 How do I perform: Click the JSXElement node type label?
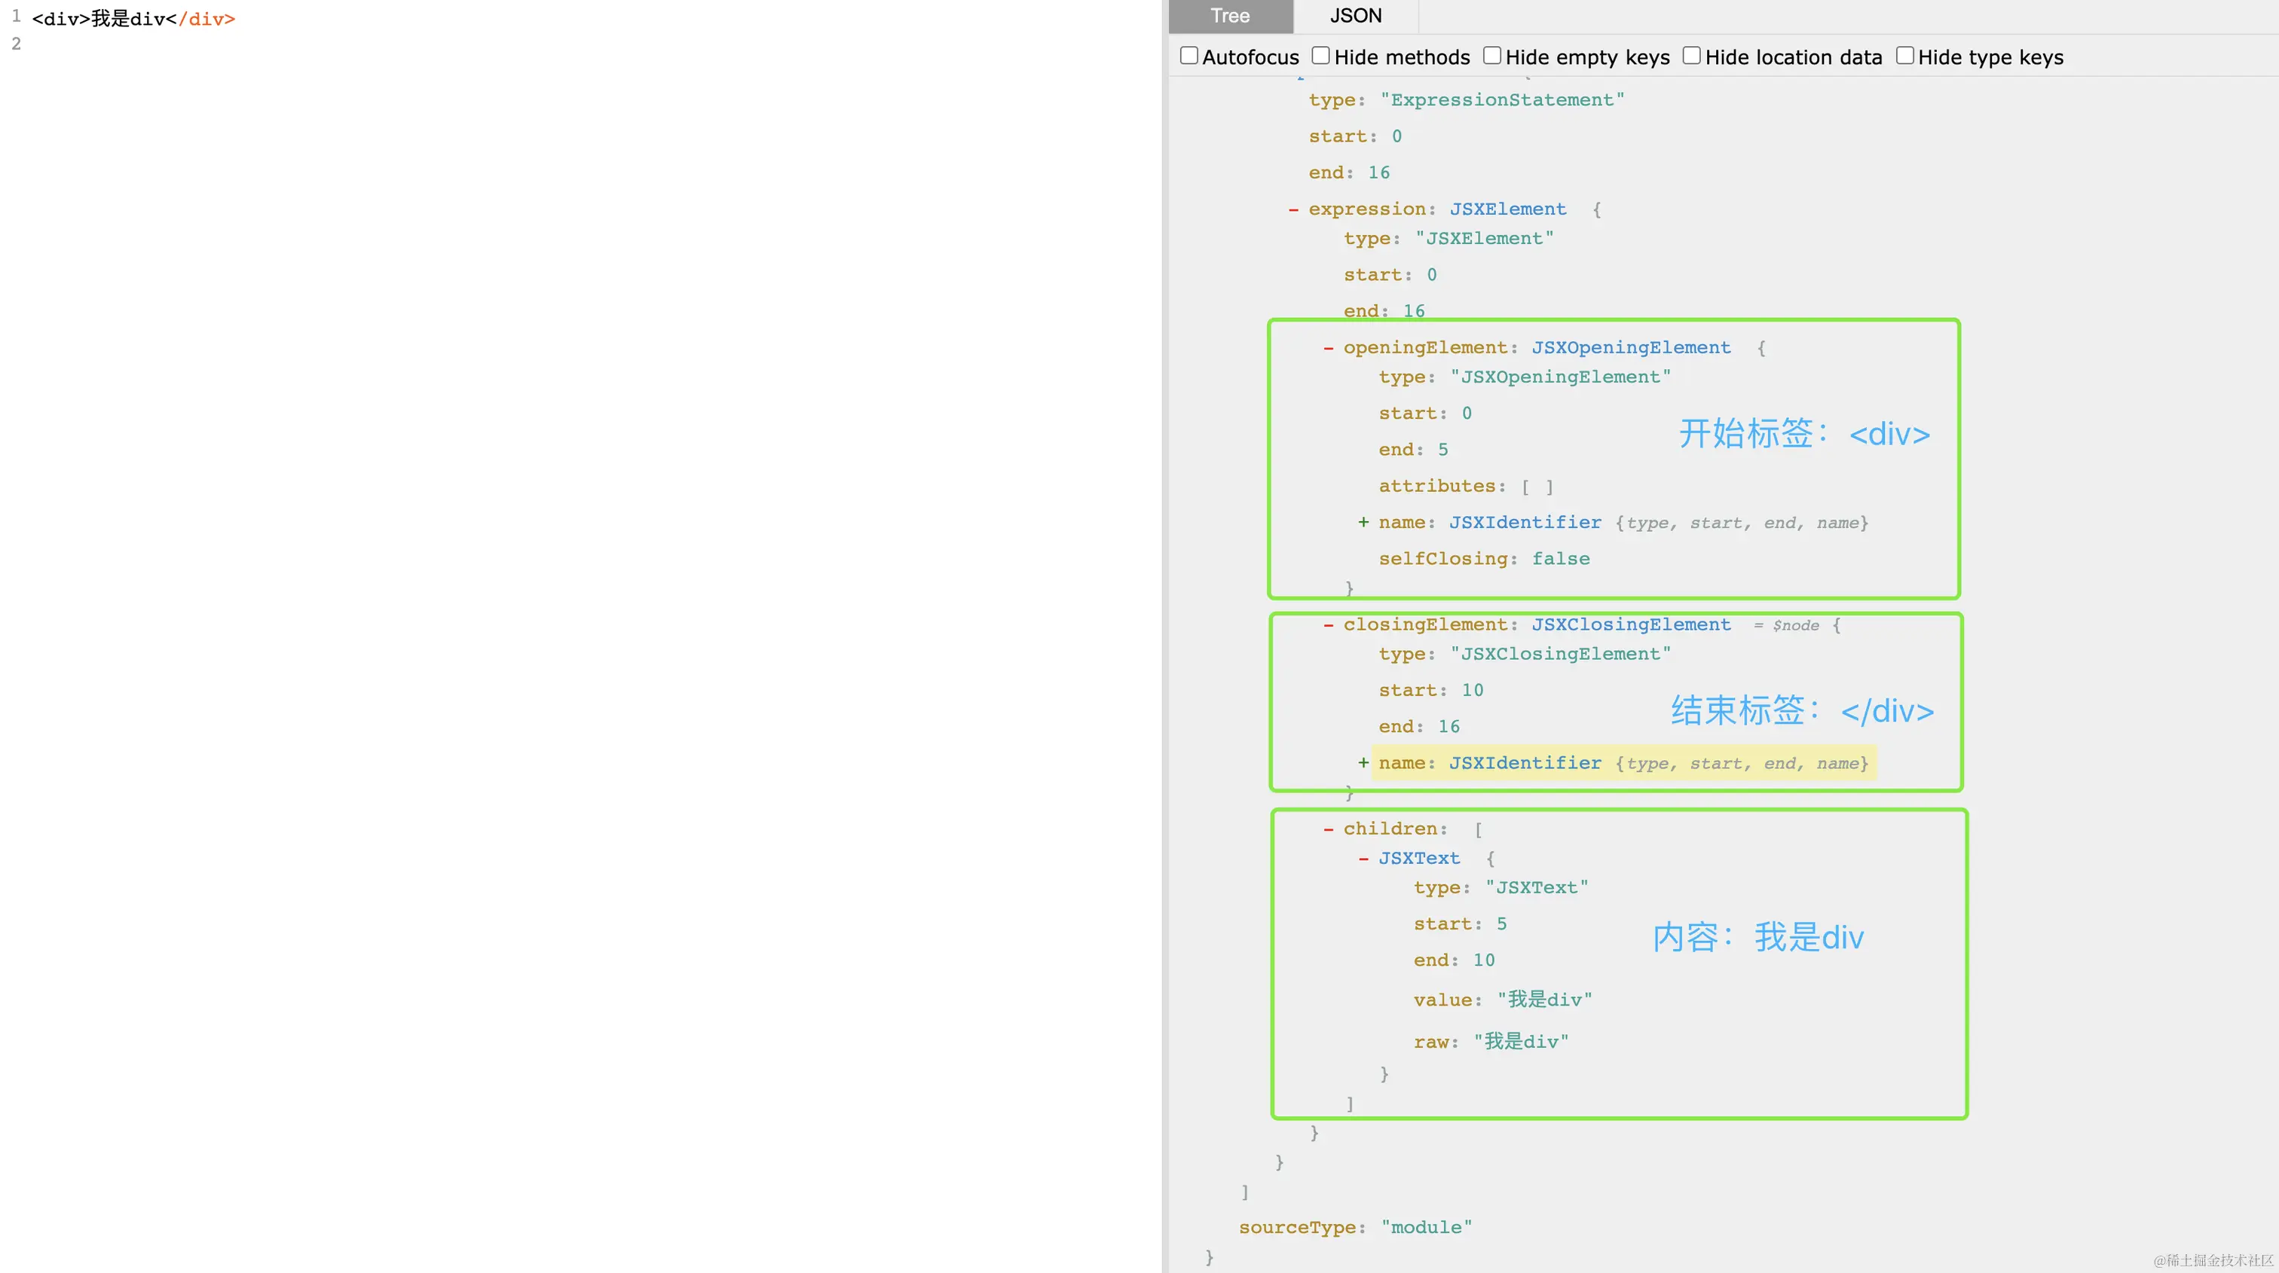coord(1507,209)
